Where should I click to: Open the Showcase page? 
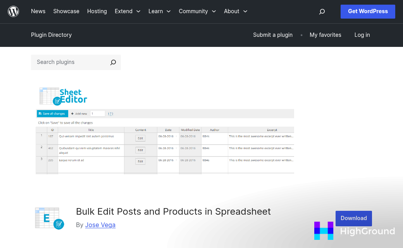click(66, 11)
